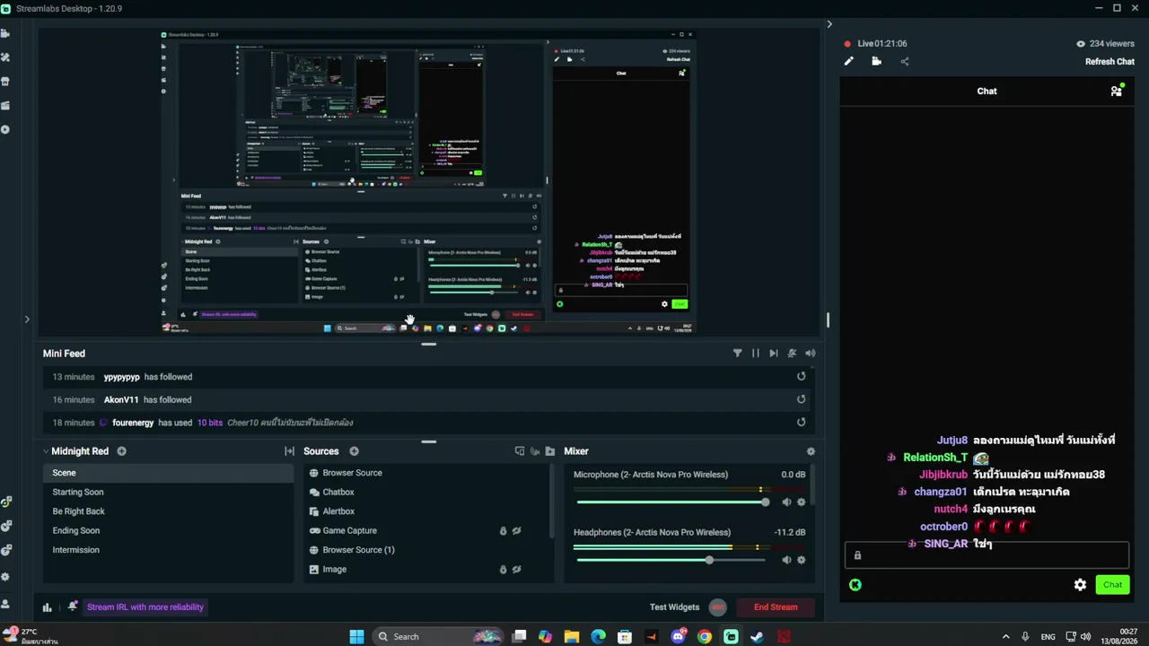
Task: Open the Recordings play icon in sidebar
Action: click(4, 129)
